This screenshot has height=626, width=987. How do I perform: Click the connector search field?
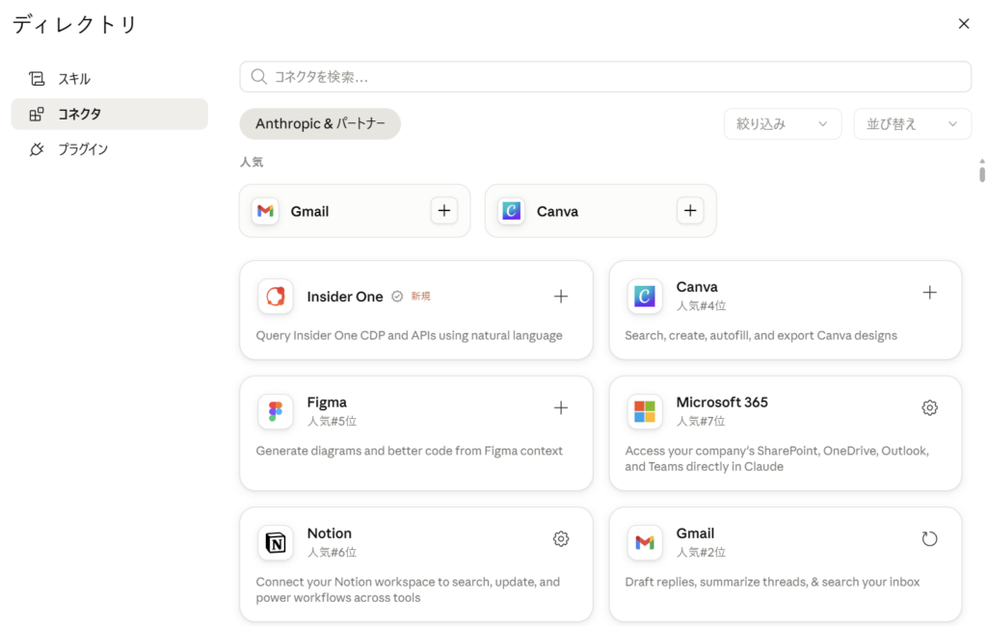pos(605,77)
